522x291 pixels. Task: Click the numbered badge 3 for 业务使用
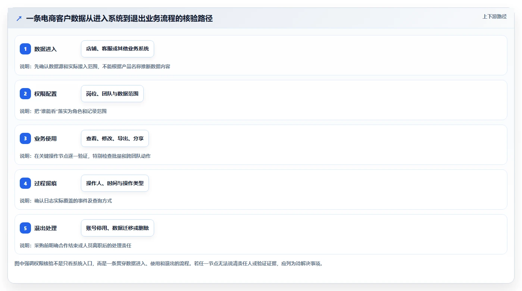click(25, 138)
